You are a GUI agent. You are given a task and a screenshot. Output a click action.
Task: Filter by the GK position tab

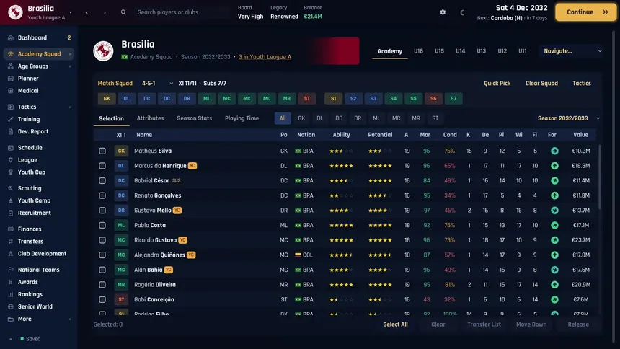click(301, 118)
